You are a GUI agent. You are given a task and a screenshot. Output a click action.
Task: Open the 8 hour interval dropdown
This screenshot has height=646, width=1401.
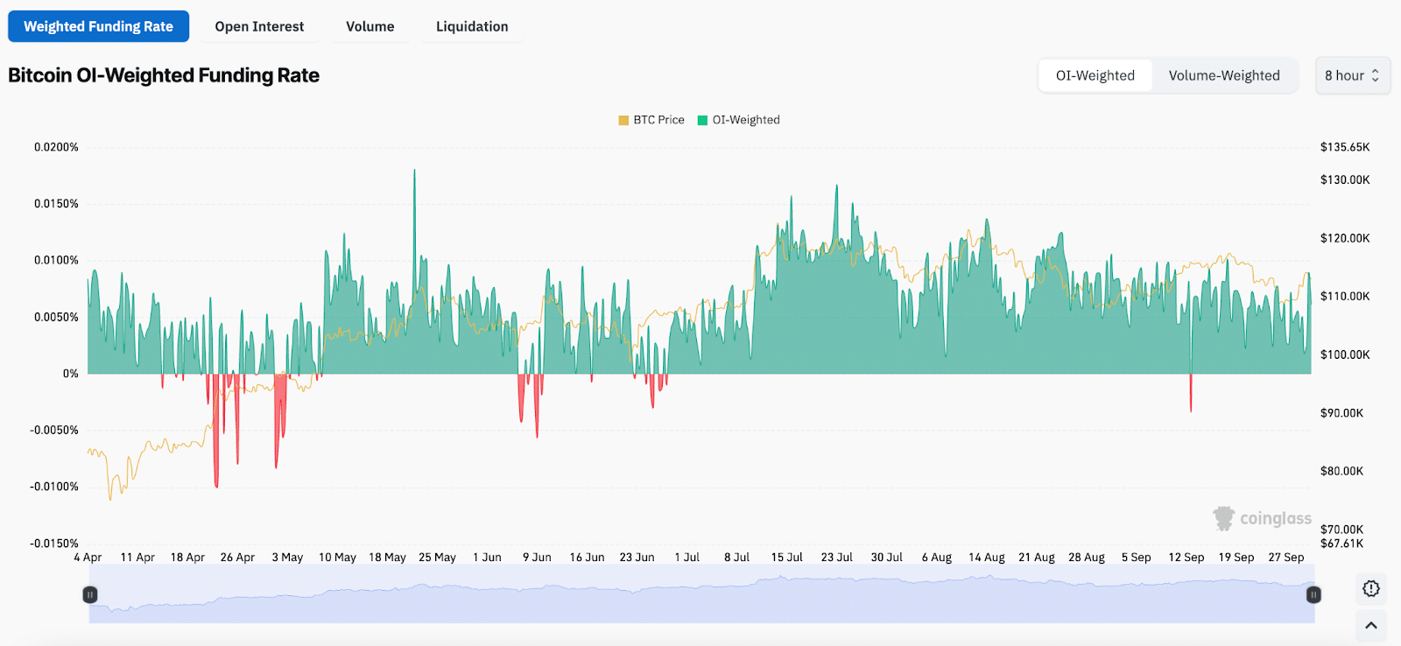pyautogui.click(x=1352, y=75)
